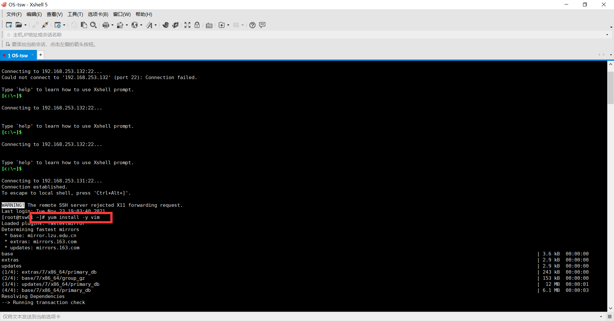Viewport: 614px width, 321px height.
Task: Close the OS-tsw tab via X
Action: click(x=32, y=55)
